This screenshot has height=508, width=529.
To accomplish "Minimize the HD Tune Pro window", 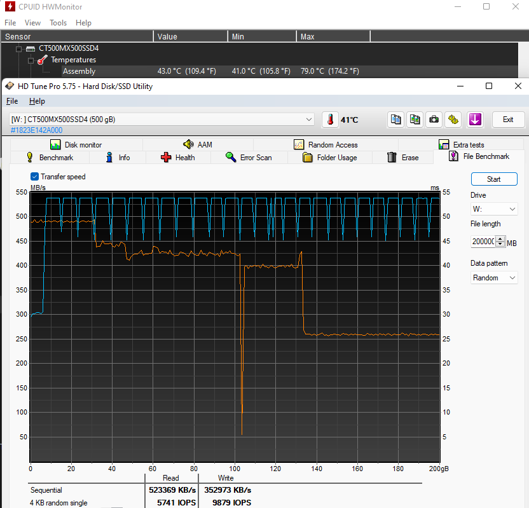I will (460, 86).
